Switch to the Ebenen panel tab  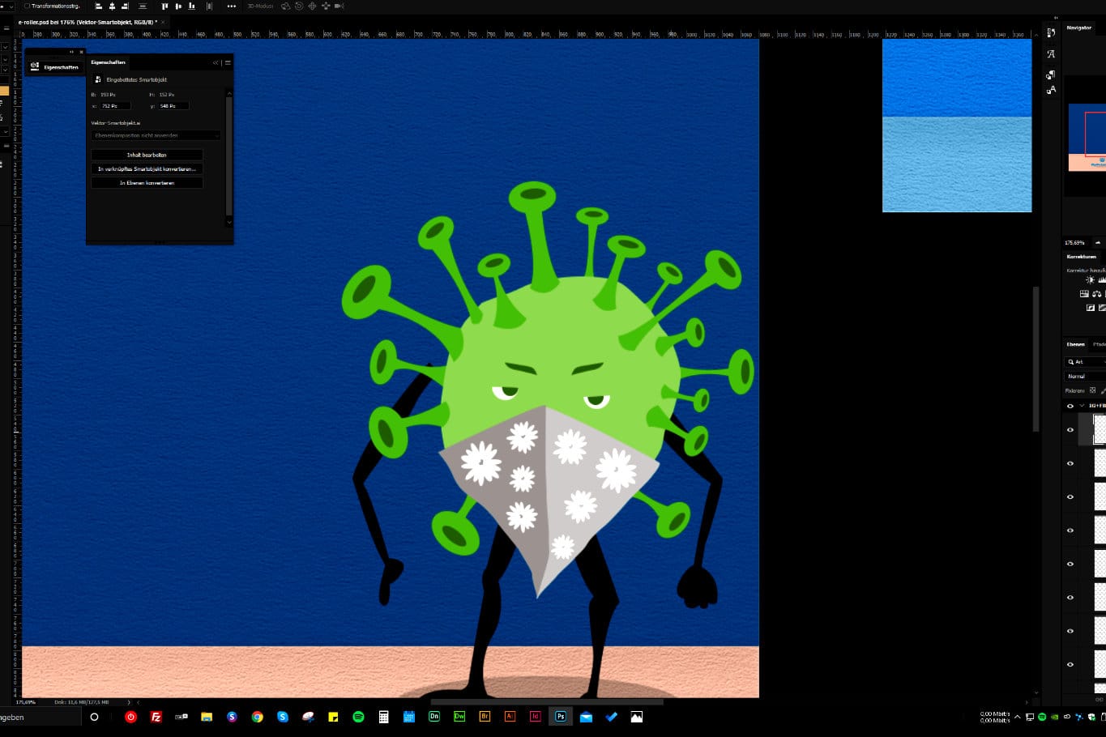pyautogui.click(x=1075, y=344)
